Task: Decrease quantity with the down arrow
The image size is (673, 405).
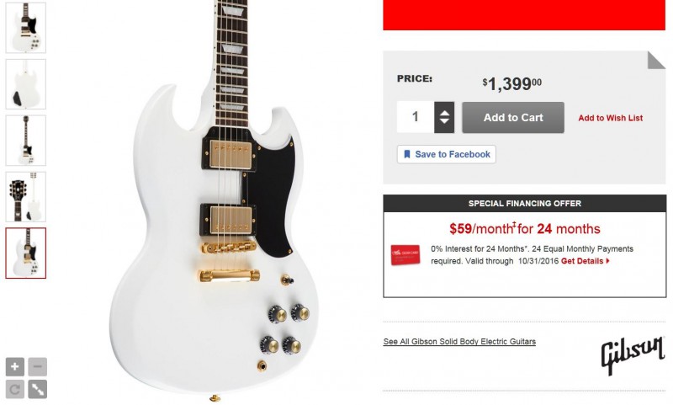Action: pos(444,121)
